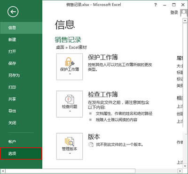Click the Excel素材 folder breadcrumb
The image size is (188, 174).
tap(78, 47)
